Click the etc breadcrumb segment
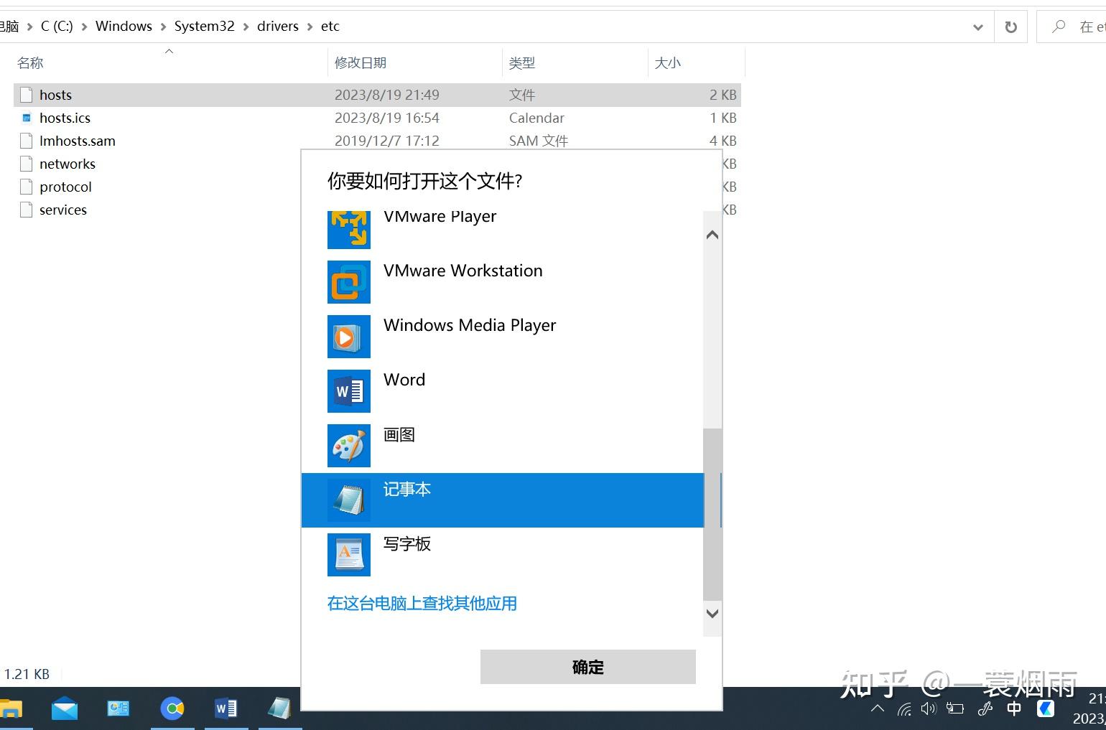1106x730 pixels. point(330,27)
